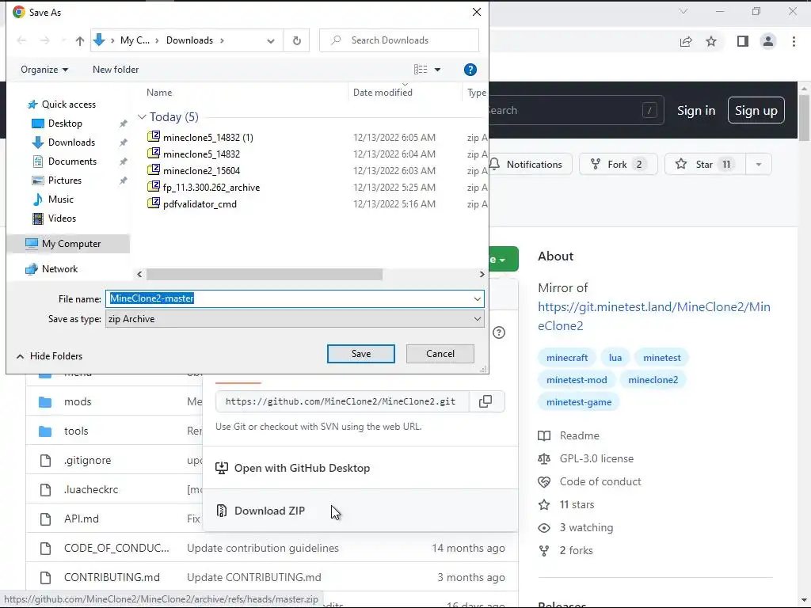Screen dimensions: 811x608
Task: Select mineclone2_15604 zip file
Action: pos(201,171)
